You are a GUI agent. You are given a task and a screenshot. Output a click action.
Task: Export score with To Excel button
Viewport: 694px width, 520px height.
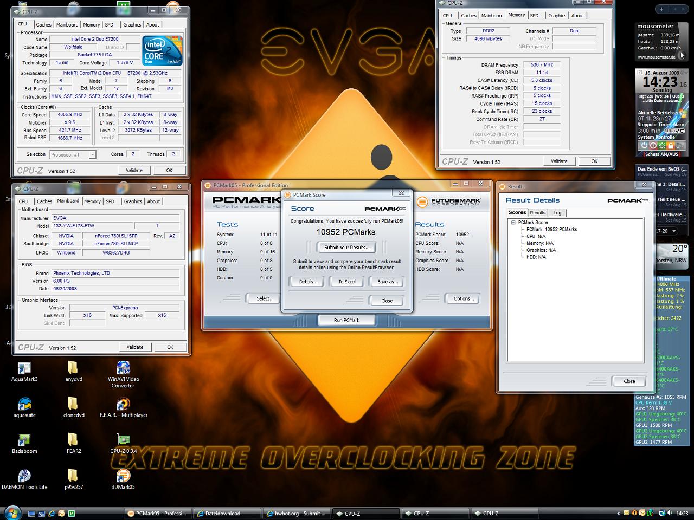pos(347,282)
